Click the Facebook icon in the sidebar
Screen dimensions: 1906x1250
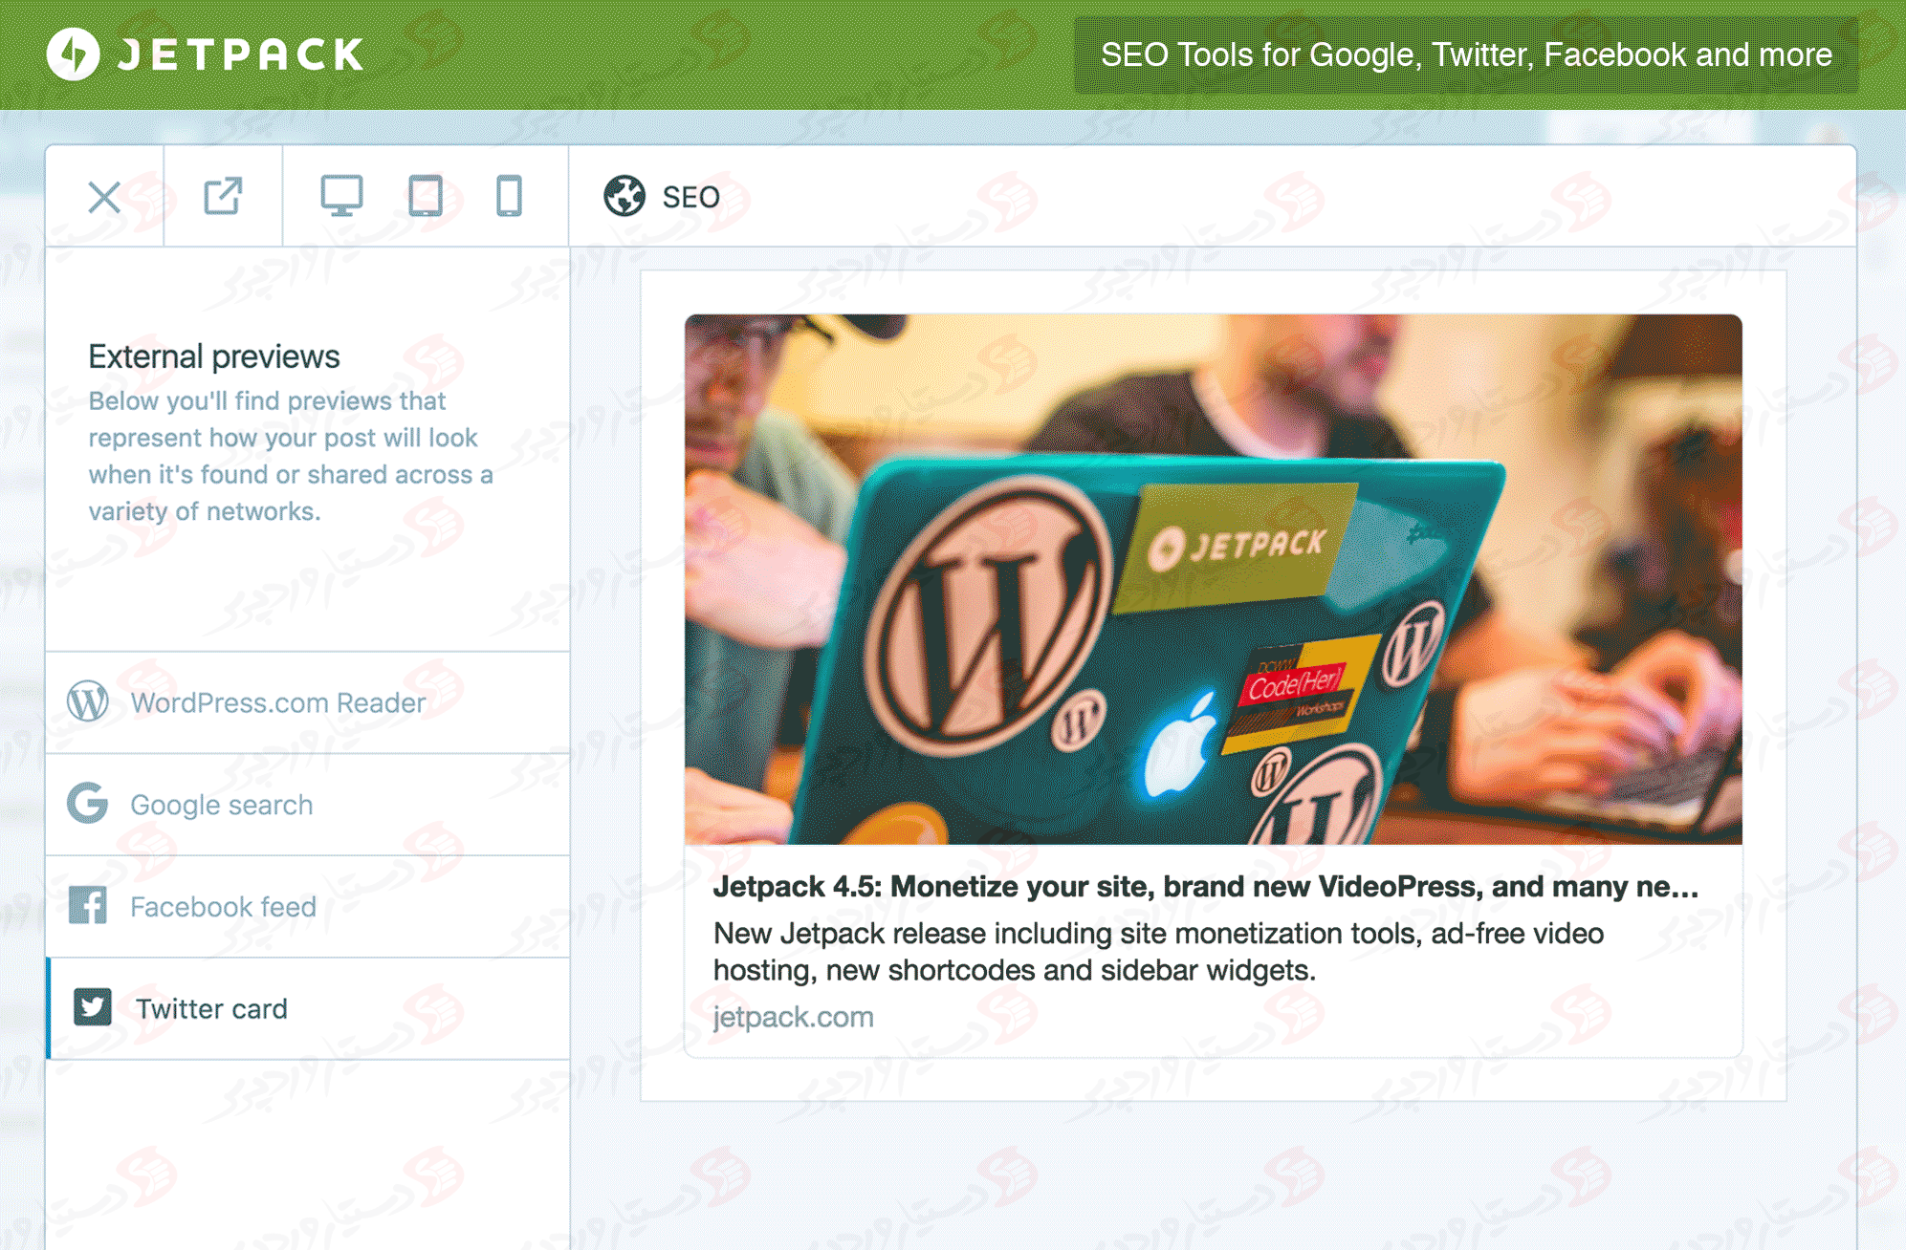click(89, 906)
